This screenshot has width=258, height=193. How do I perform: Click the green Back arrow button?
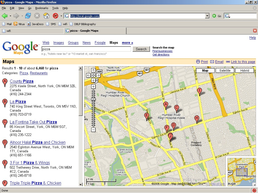point(5,16)
